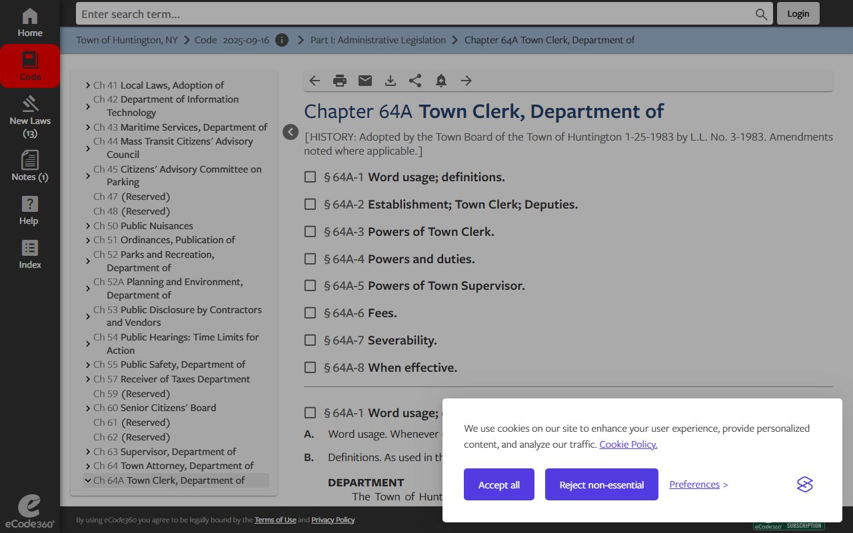Click the share icon in toolbar
The height and width of the screenshot is (533, 853).
tap(415, 81)
